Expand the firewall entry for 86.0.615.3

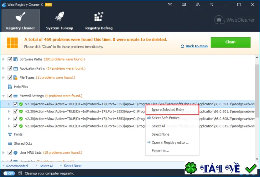click(x=9, y=126)
